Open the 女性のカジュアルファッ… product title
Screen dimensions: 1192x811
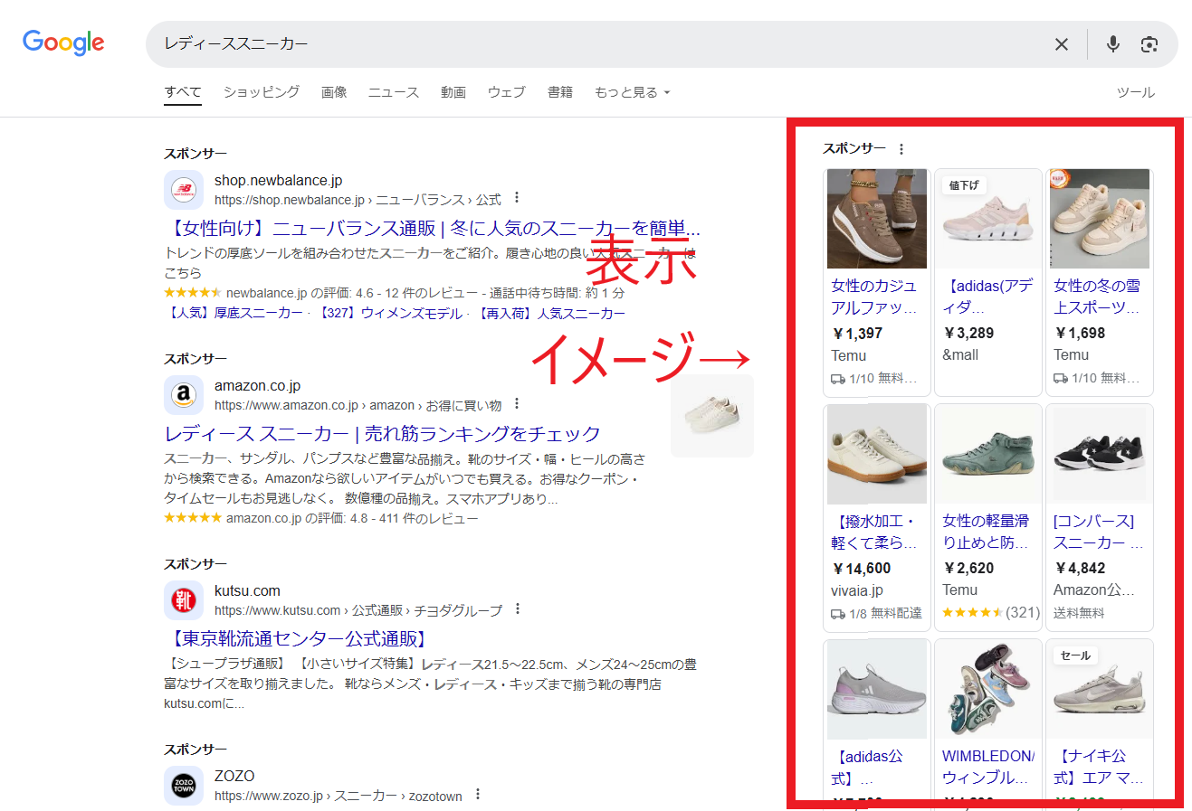[x=874, y=297]
